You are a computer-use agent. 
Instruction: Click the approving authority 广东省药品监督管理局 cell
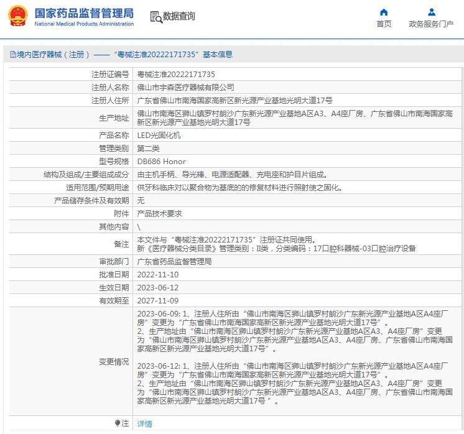174,262
